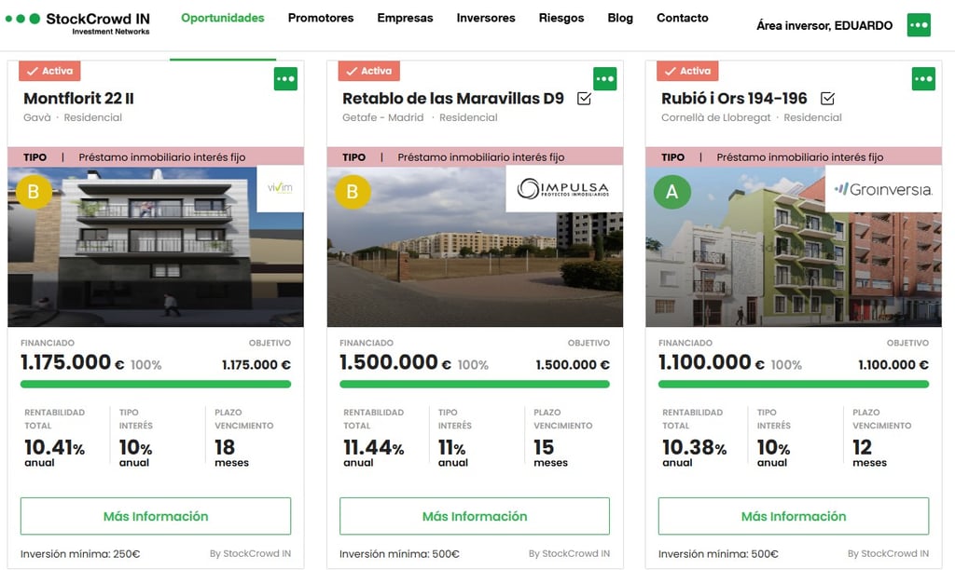Screen dimensions: 955x570
Task: Open Área inversor, EDUARDO
Action: (x=824, y=25)
